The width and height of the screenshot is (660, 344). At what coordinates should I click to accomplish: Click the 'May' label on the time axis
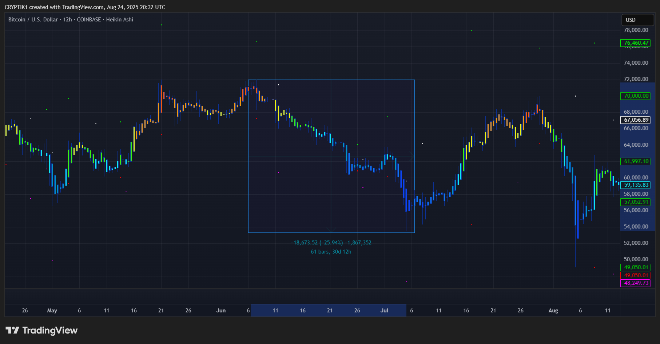coord(52,311)
